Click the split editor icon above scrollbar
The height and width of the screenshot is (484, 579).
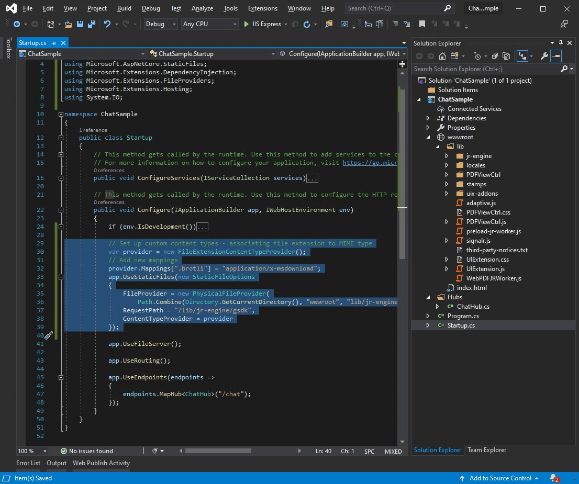402,64
